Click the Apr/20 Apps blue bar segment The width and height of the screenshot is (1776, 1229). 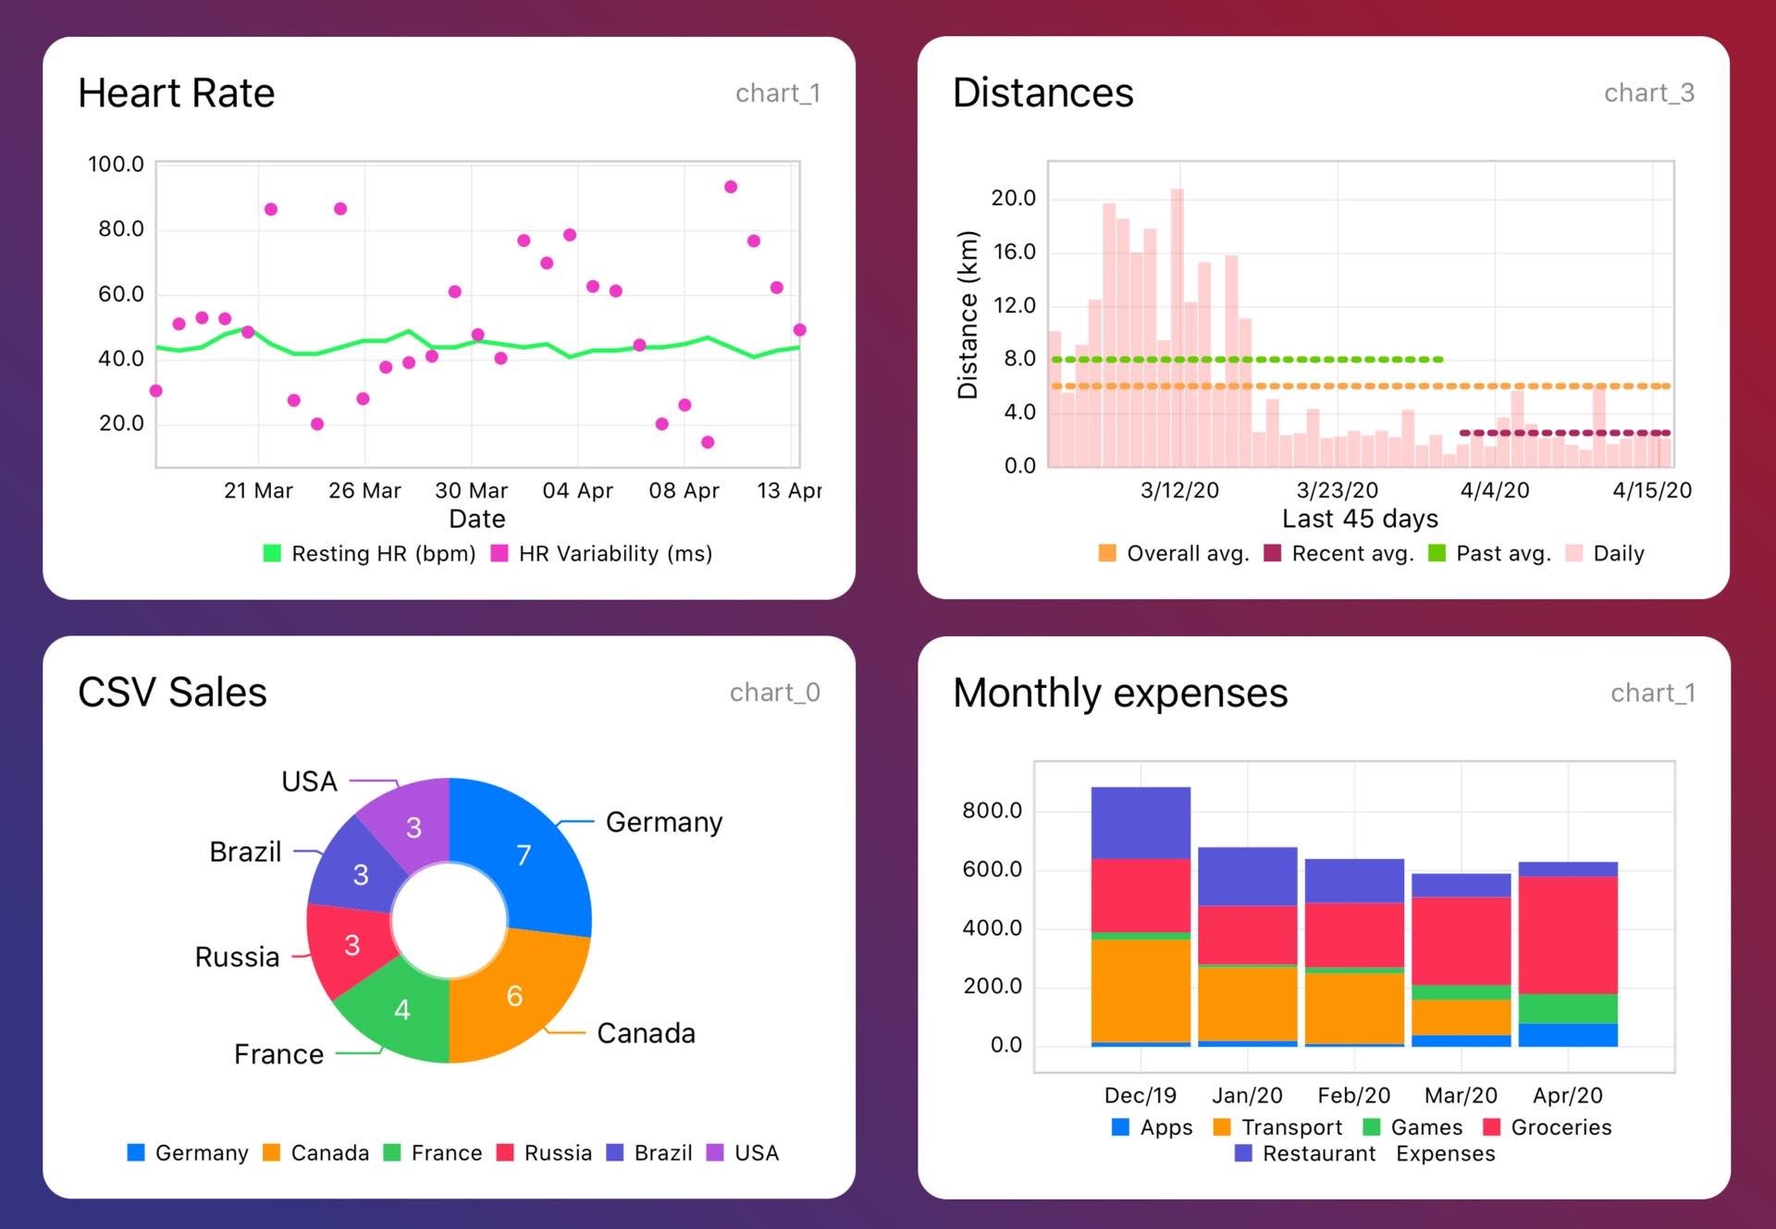tap(1568, 1035)
